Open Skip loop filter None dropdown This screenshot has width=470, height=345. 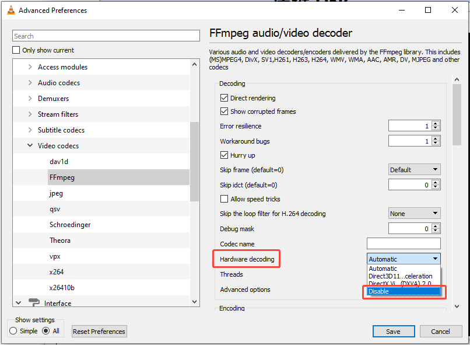pyautogui.click(x=415, y=213)
